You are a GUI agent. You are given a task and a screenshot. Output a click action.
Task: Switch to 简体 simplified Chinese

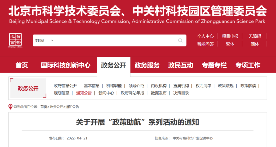[x=255, y=44]
